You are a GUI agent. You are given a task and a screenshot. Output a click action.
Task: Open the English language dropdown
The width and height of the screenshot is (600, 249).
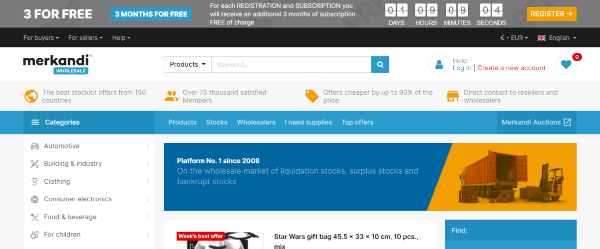[557, 38]
